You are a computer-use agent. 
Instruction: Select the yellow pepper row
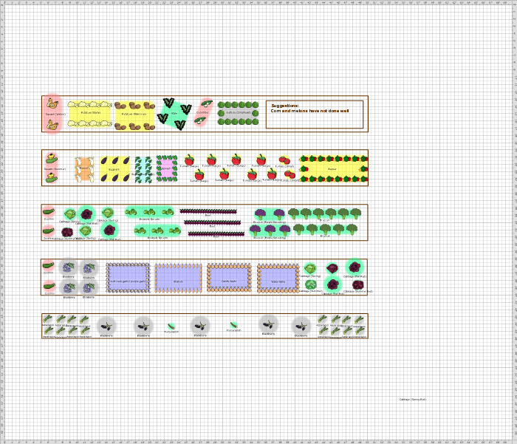332,168
